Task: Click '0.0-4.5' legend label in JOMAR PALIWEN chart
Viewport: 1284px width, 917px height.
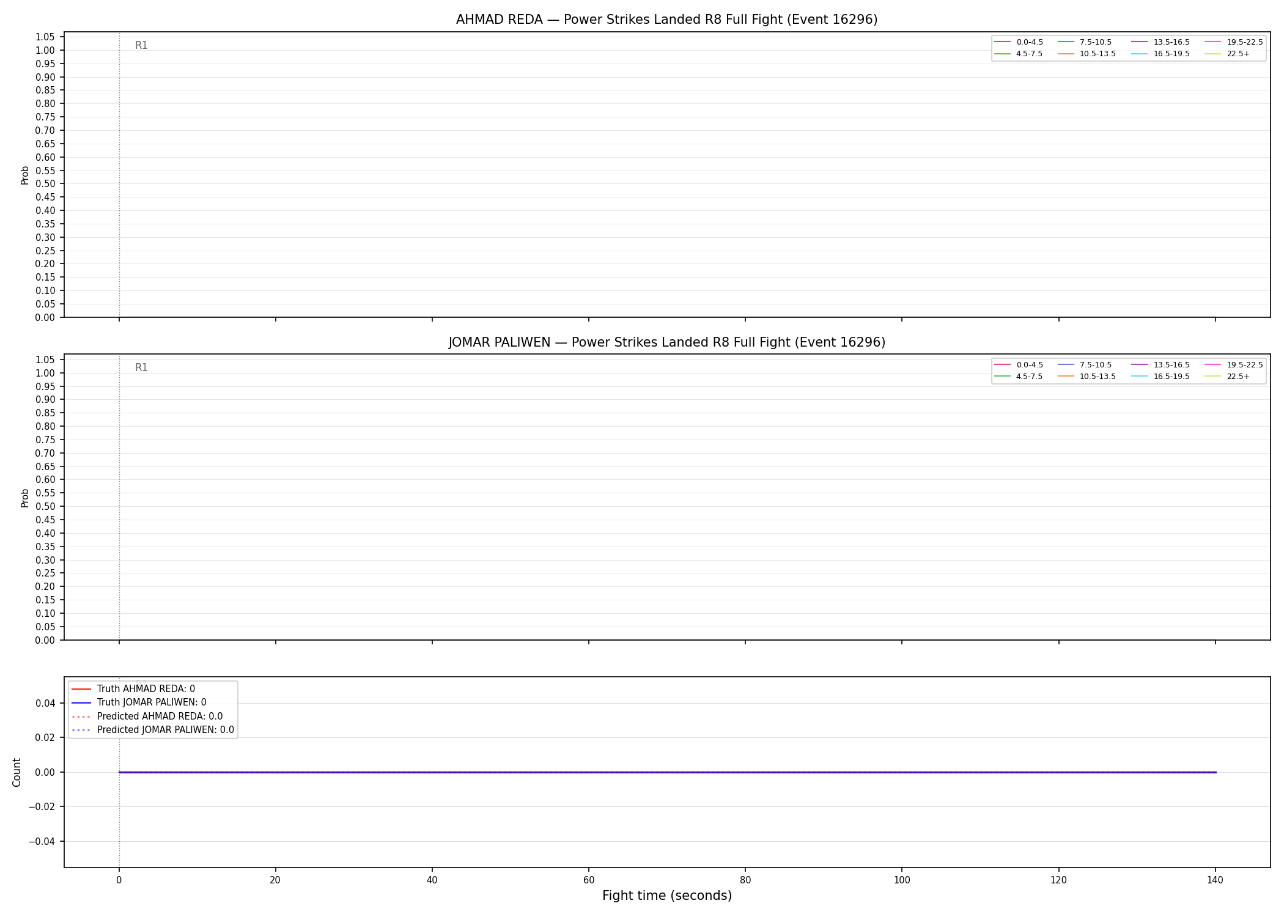Action: coord(1030,365)
